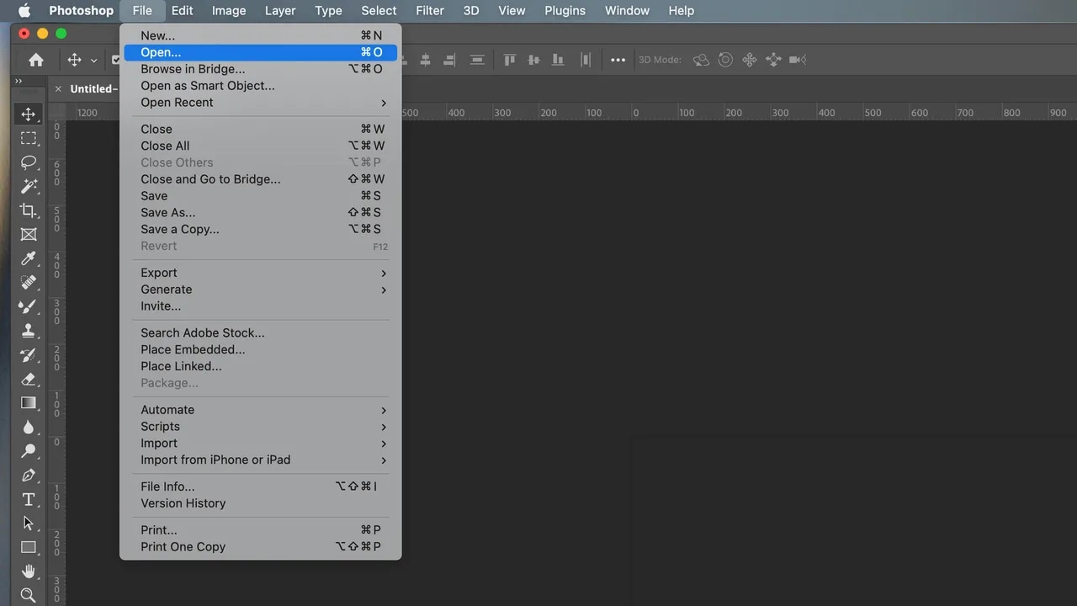Viewport: 1077px width, 606px height.
Task: Select the Rectangular Marquee tool
Action: [29, 138]
